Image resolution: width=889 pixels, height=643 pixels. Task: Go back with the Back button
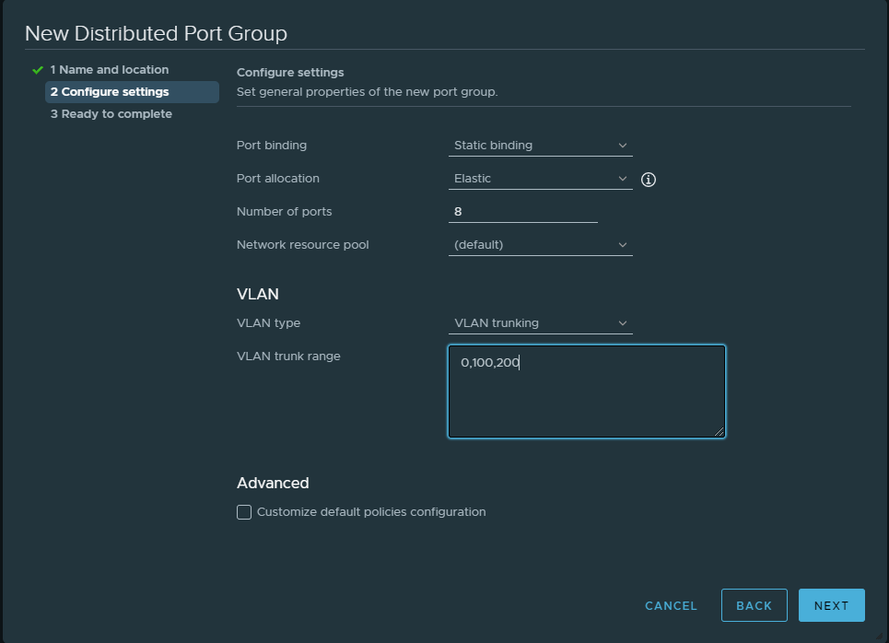pos(754,605)
